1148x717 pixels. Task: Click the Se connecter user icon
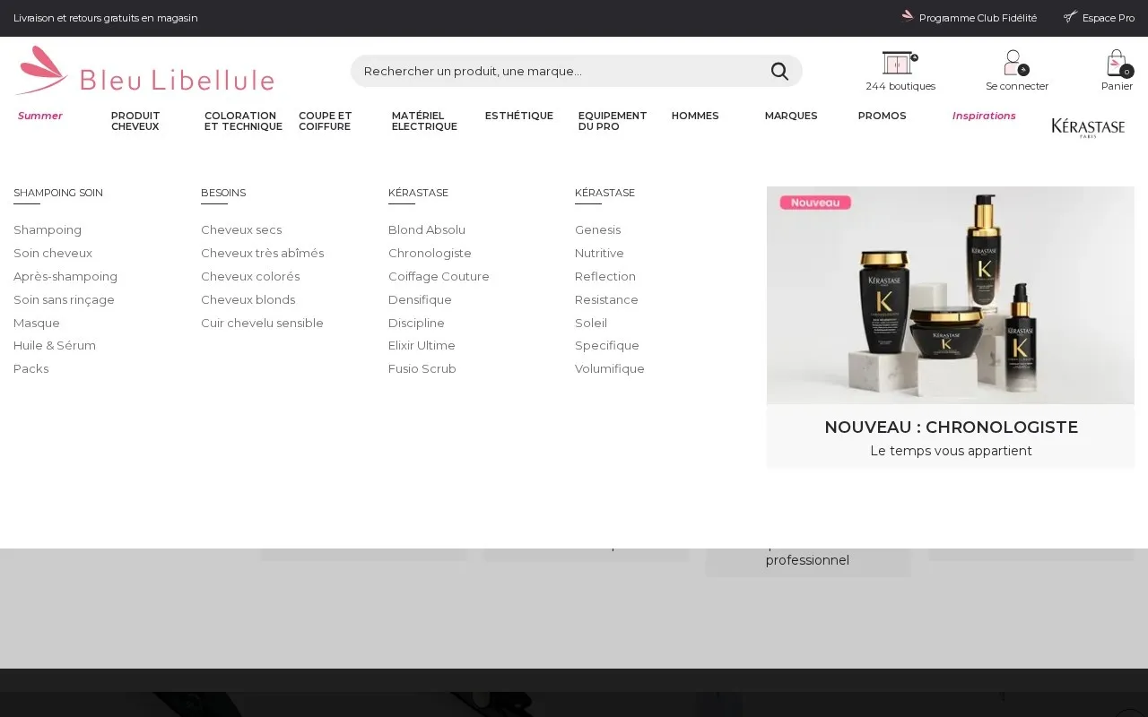[x=1016, y=63]
